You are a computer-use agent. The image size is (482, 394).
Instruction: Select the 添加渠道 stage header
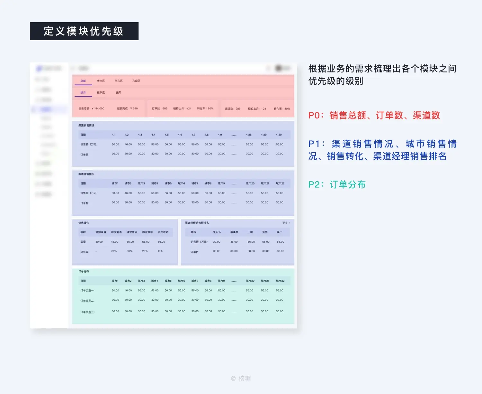(101, 232)
